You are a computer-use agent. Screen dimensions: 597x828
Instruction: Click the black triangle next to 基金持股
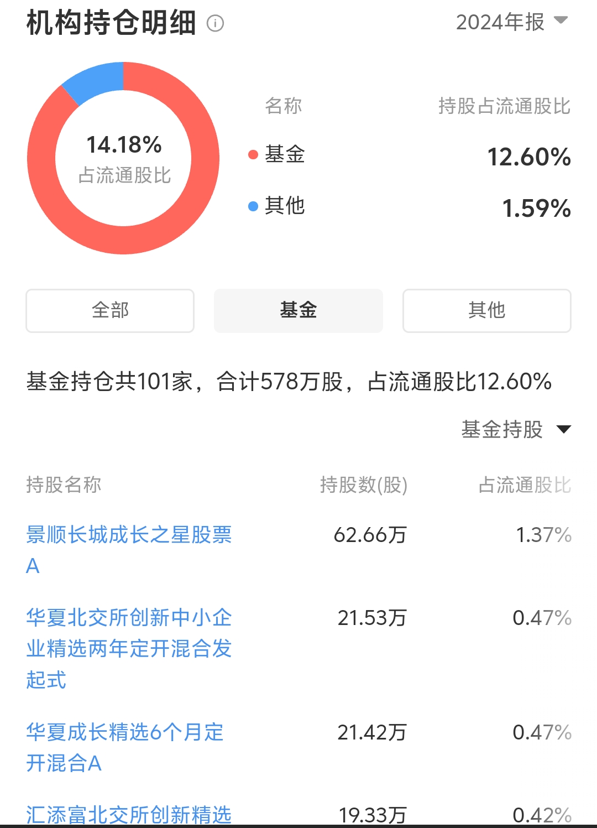coord(564,429)
